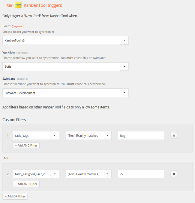Open the Board dropdown arrow
195x203 pixels.
coord(124,40)
